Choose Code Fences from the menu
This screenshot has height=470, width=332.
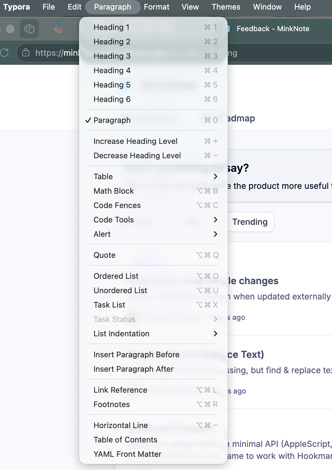pyautogui.click(x=153, y=205)
